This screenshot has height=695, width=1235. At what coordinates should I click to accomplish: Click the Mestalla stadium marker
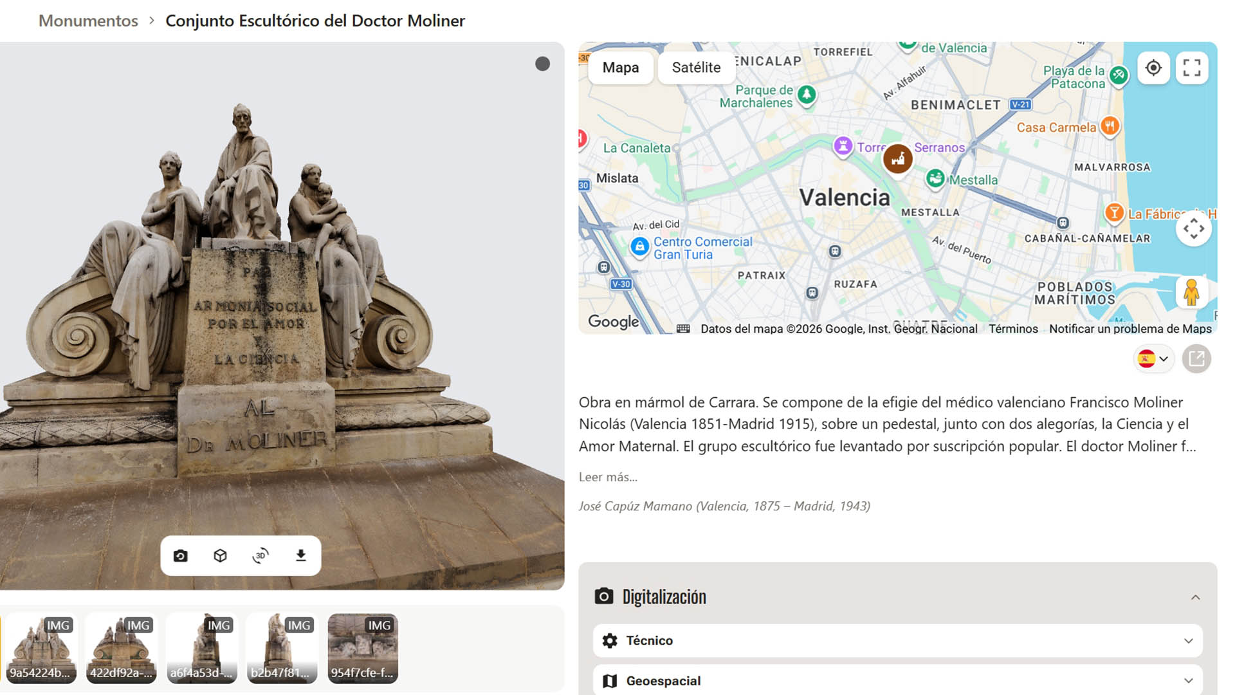coord(936,178)
